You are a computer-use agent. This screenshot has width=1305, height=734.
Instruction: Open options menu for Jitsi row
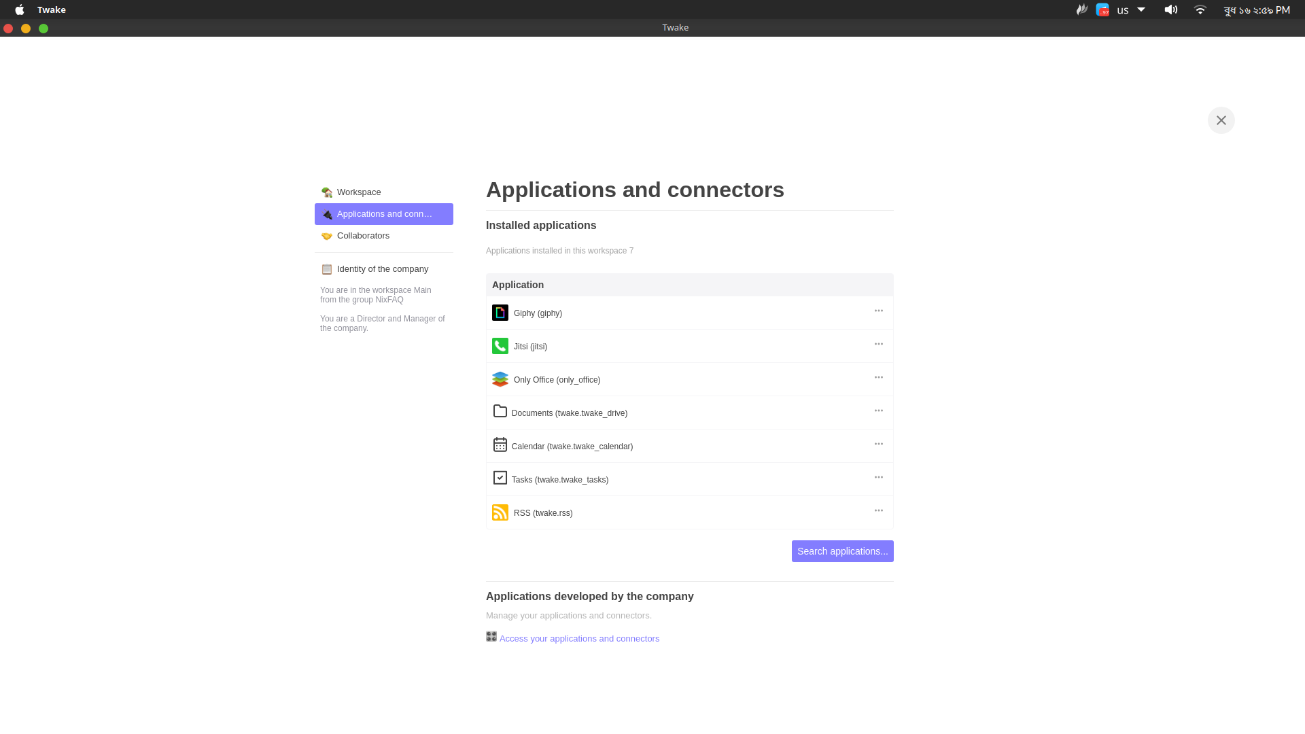(x=879, y=344)
